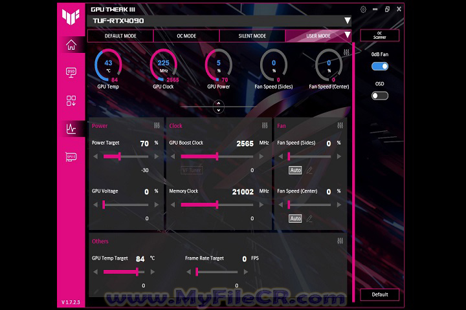
Task: Open the User Mode profile dropdown arrow
Action: pos(347,35)
